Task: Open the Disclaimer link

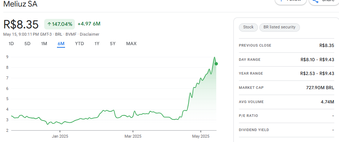Action: (x=90, y=34)
